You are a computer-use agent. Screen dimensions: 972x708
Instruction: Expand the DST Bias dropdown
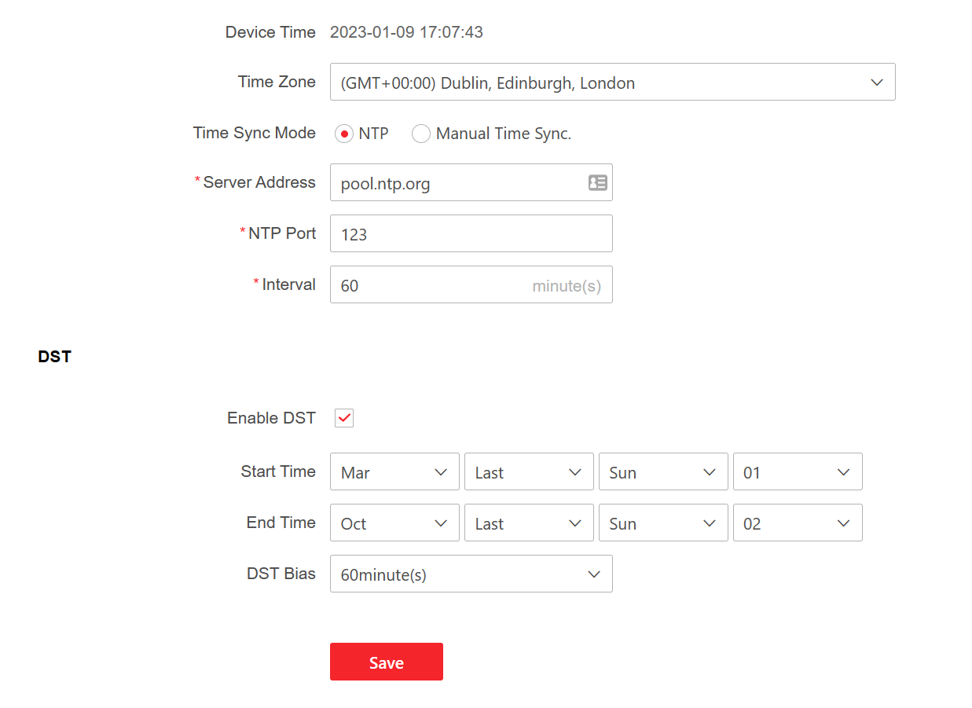pyautogui.click(x=471, y=574)
